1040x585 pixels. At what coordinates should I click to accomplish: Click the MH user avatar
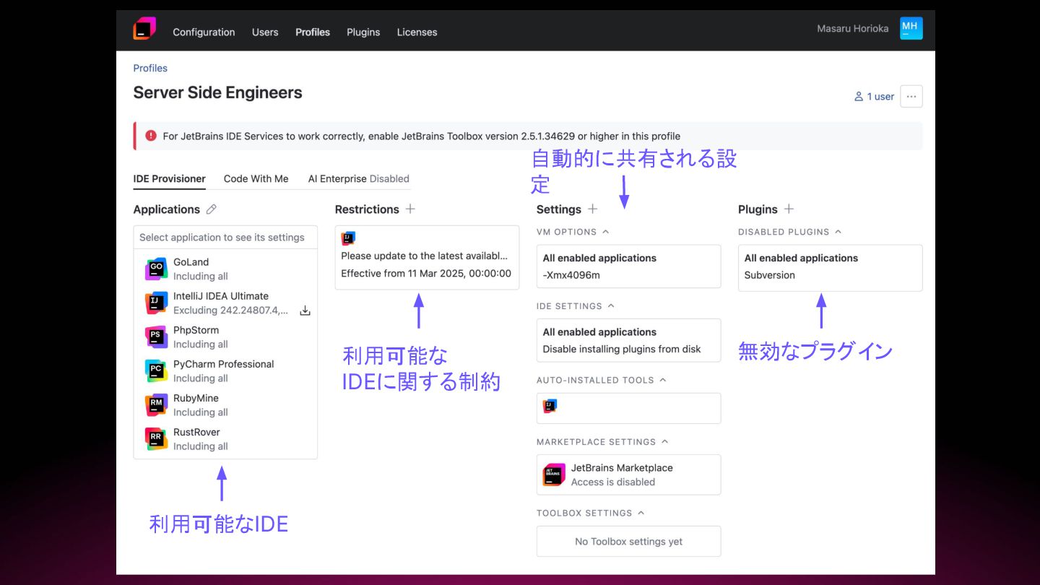911,28
